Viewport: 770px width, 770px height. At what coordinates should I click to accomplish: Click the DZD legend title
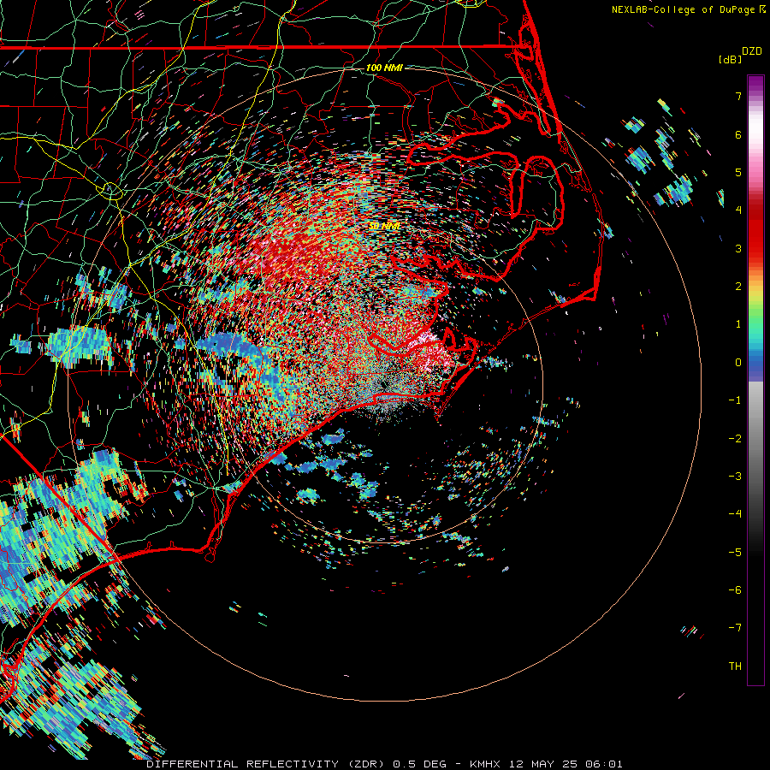751,51
